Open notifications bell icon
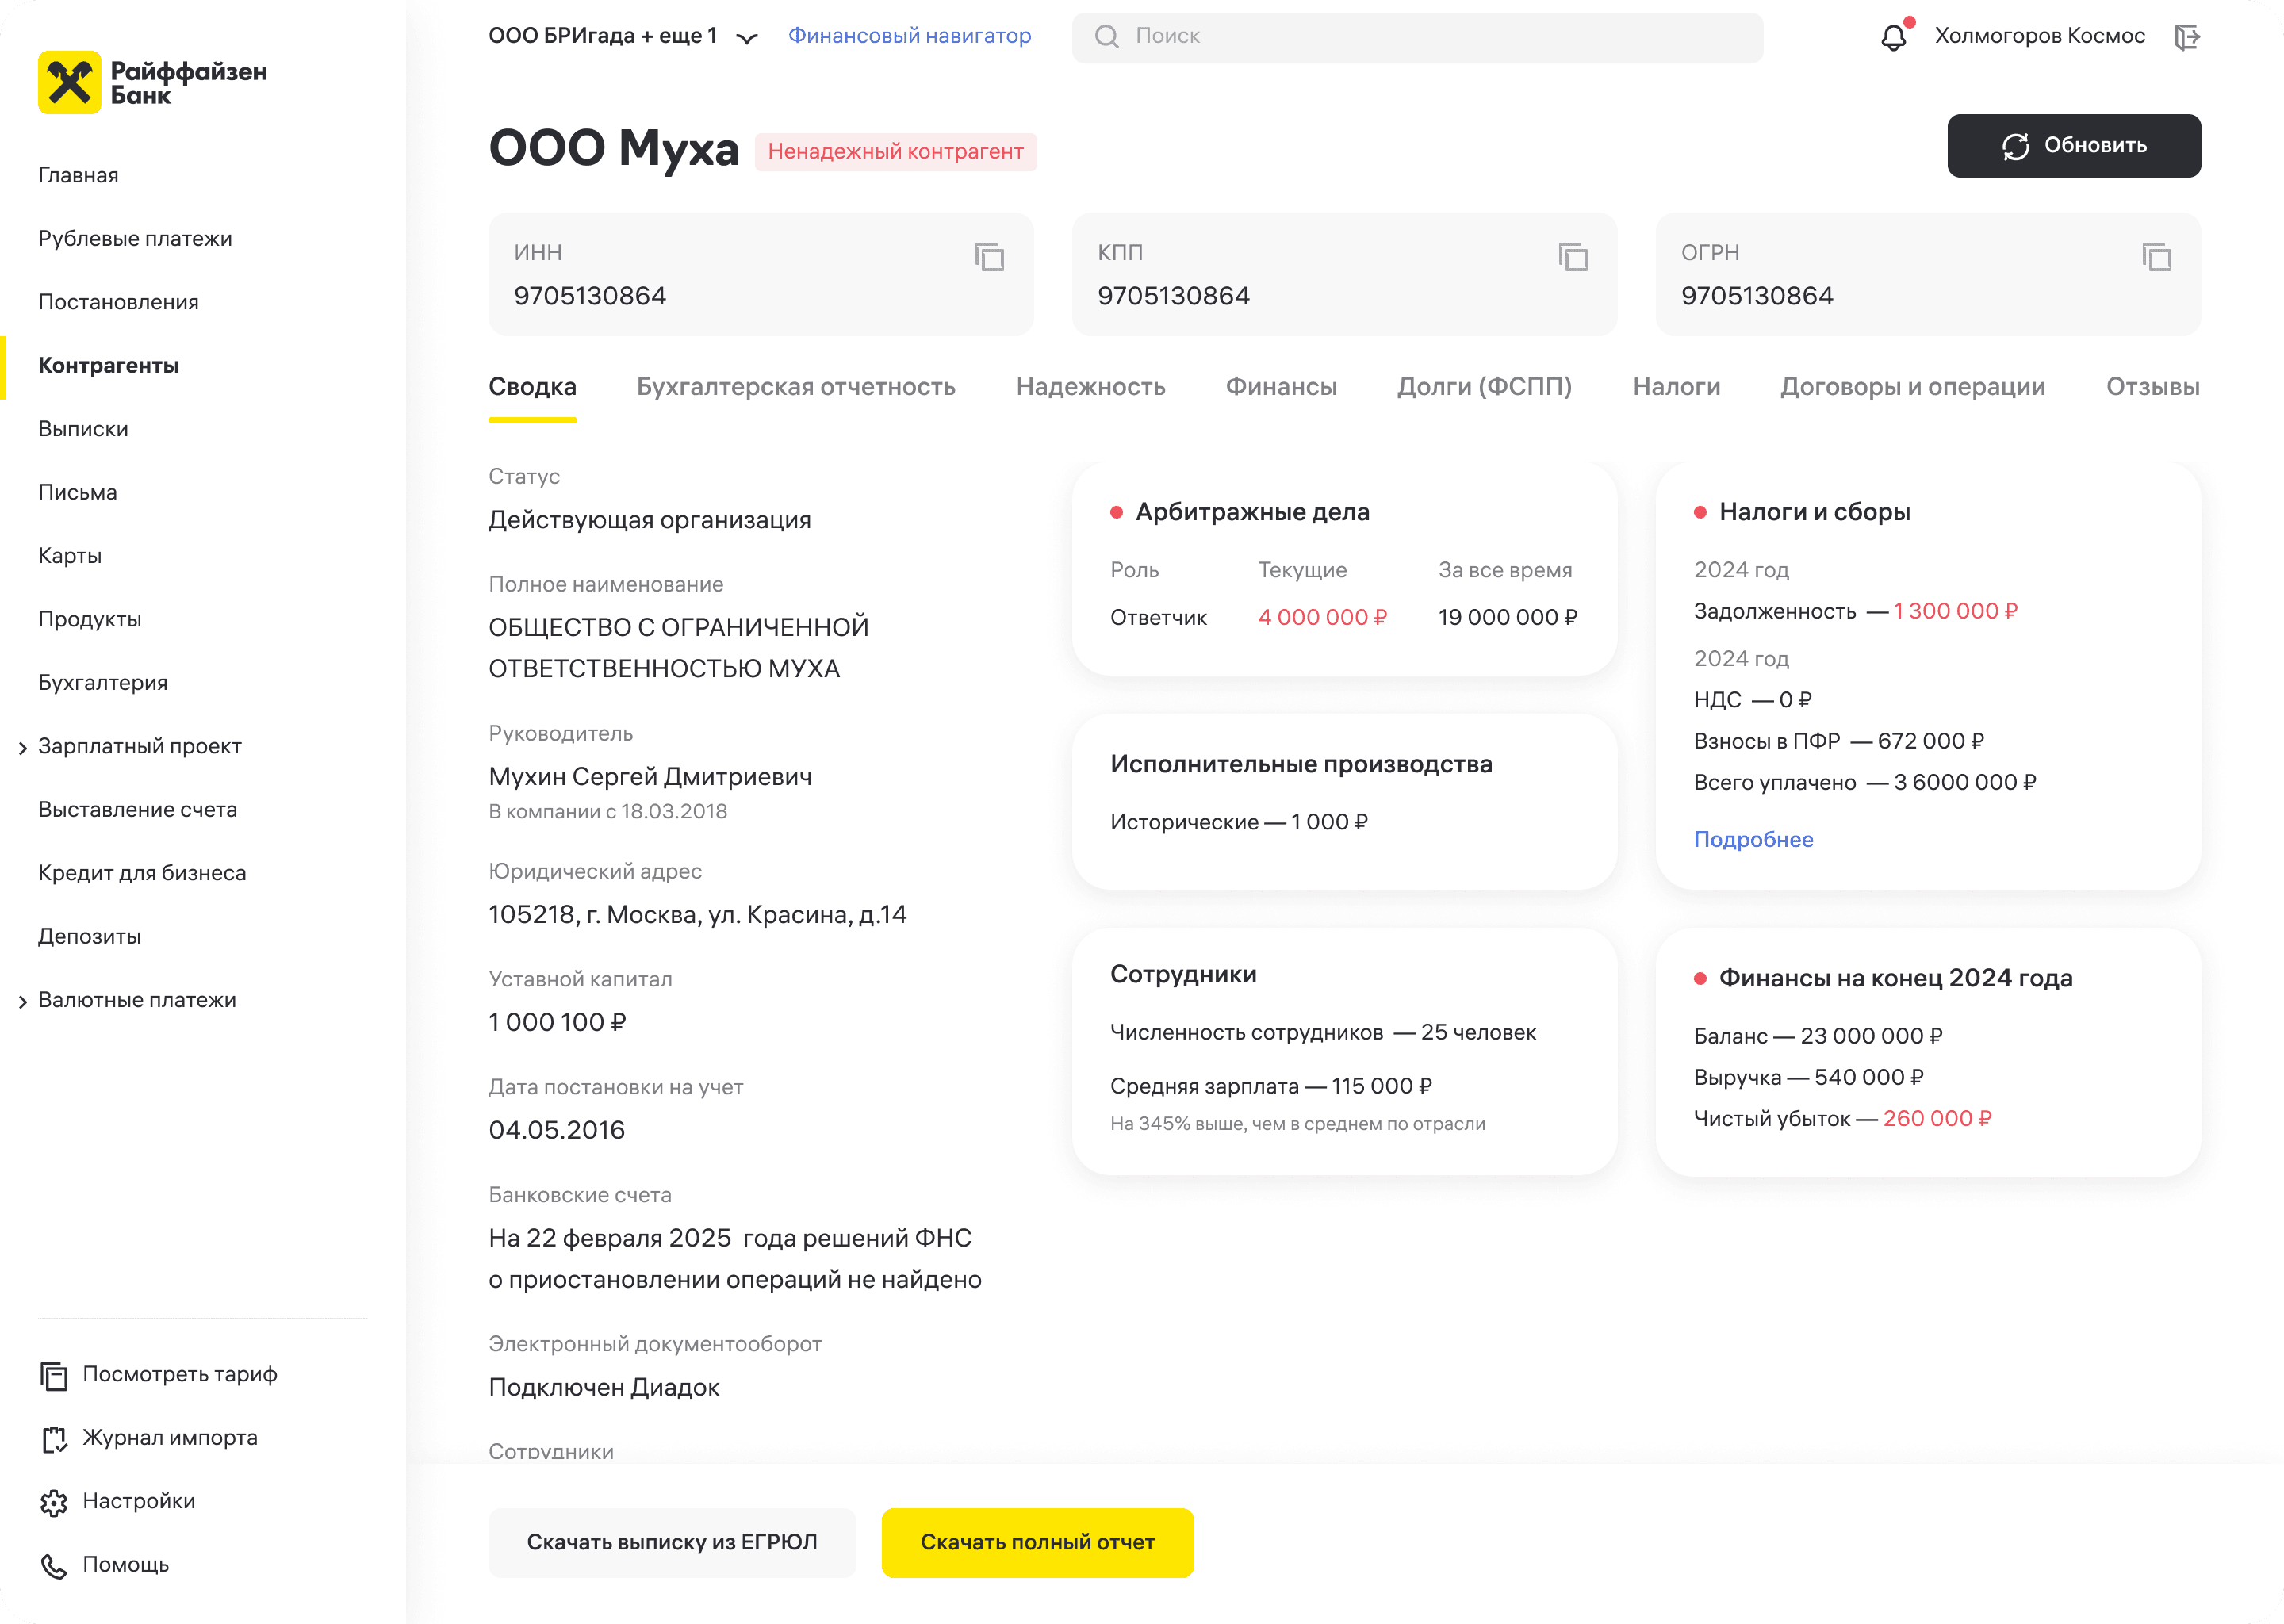2284x1624 pixels. click(1893, 38)
